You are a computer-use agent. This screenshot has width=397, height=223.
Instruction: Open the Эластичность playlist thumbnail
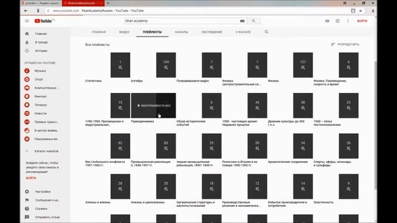336,186
